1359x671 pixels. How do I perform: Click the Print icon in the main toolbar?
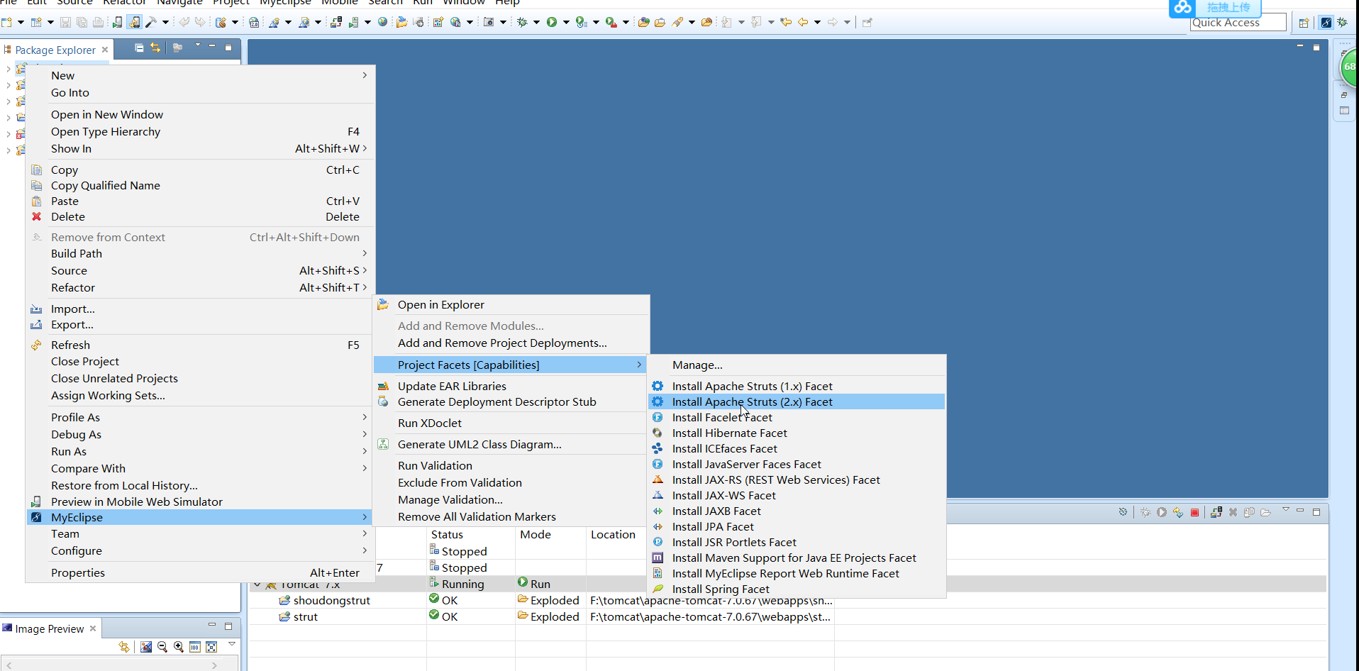point(99,23)
